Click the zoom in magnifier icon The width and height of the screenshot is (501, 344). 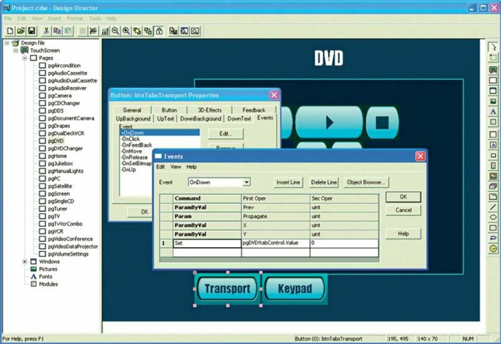pos(126,31)
